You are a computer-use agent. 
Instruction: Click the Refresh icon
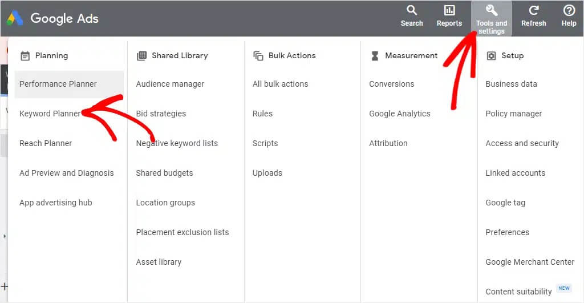pos(534,10)
